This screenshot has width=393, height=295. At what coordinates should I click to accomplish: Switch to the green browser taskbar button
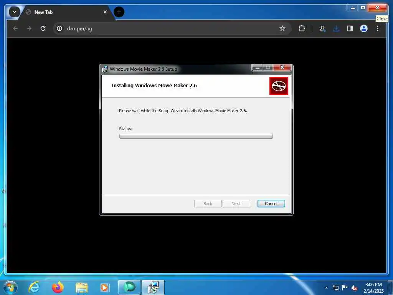click(129, 287)
